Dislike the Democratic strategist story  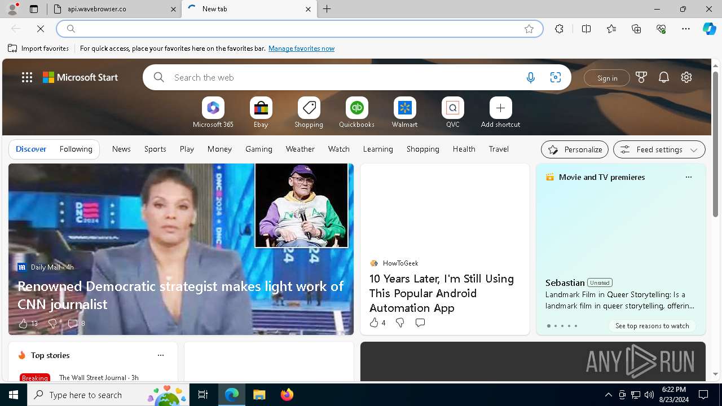pos(52,324)
